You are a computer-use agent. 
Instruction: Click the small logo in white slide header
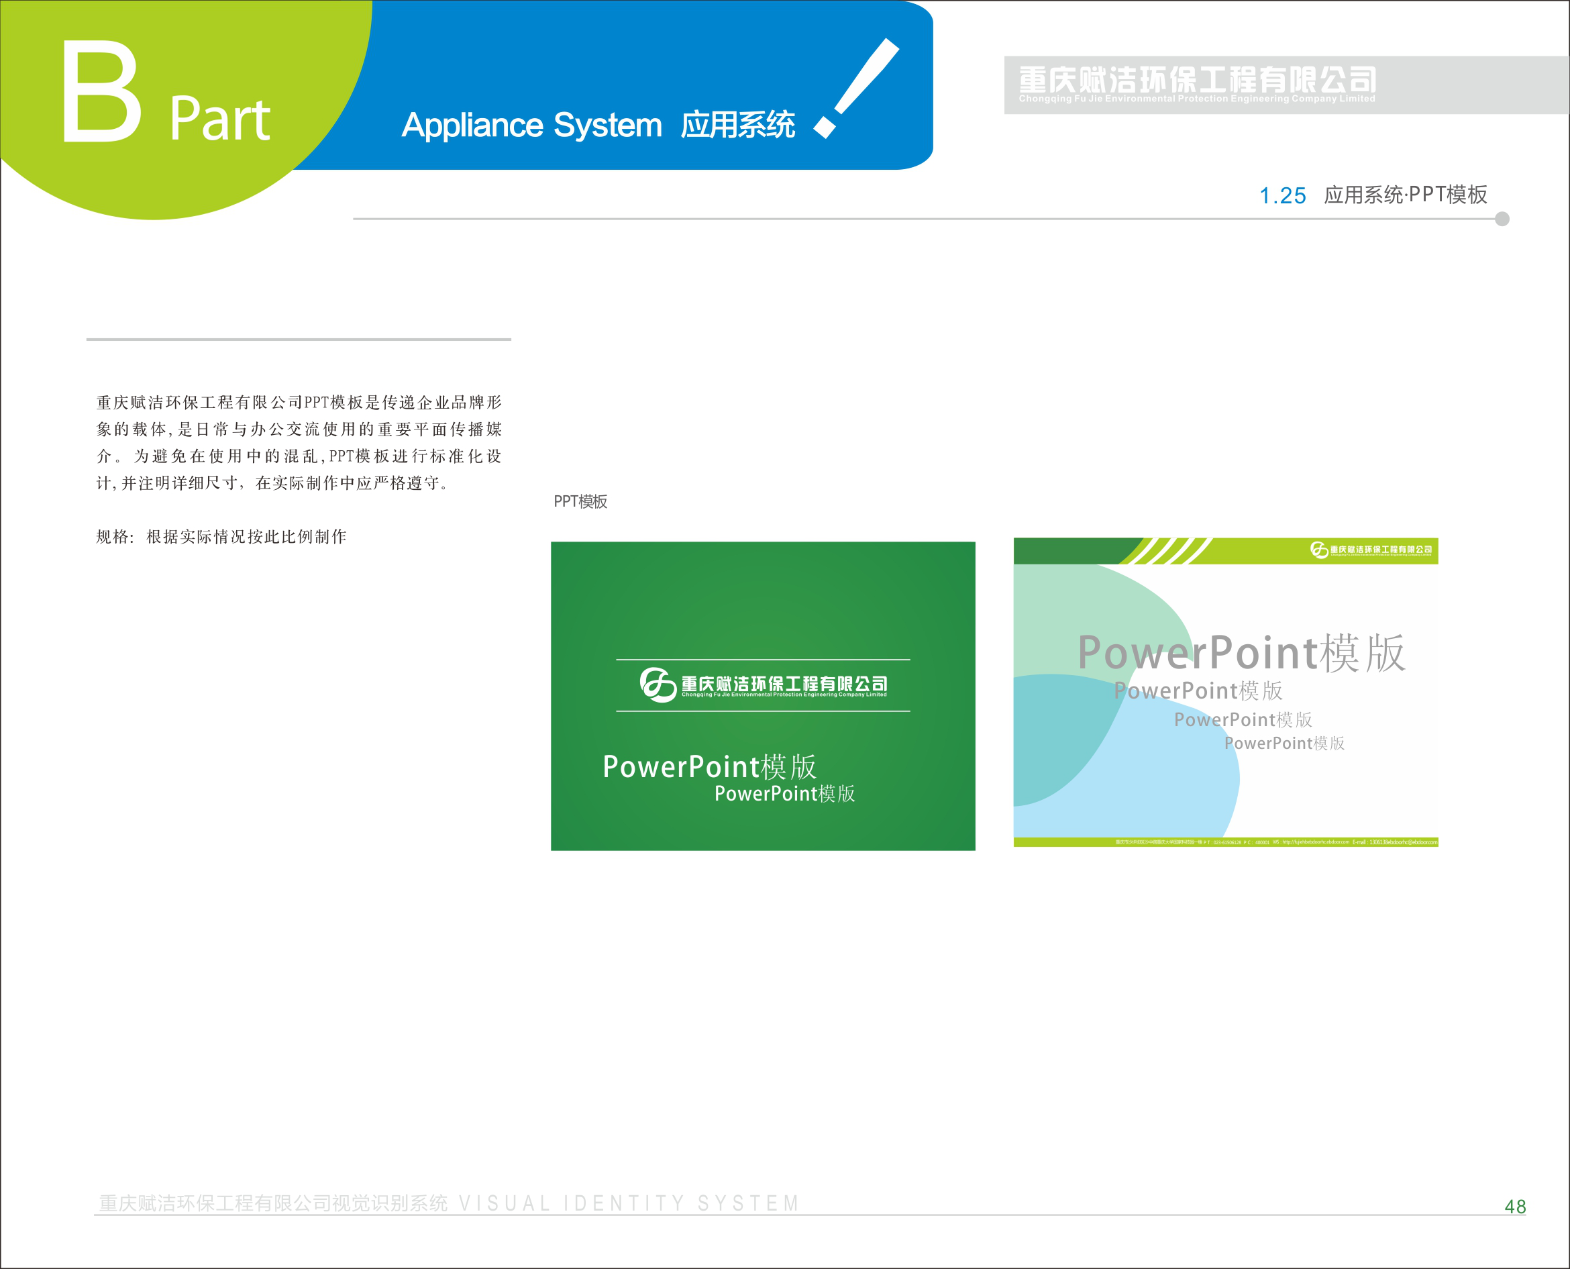pyautogui.click(x=1318, y=550)
